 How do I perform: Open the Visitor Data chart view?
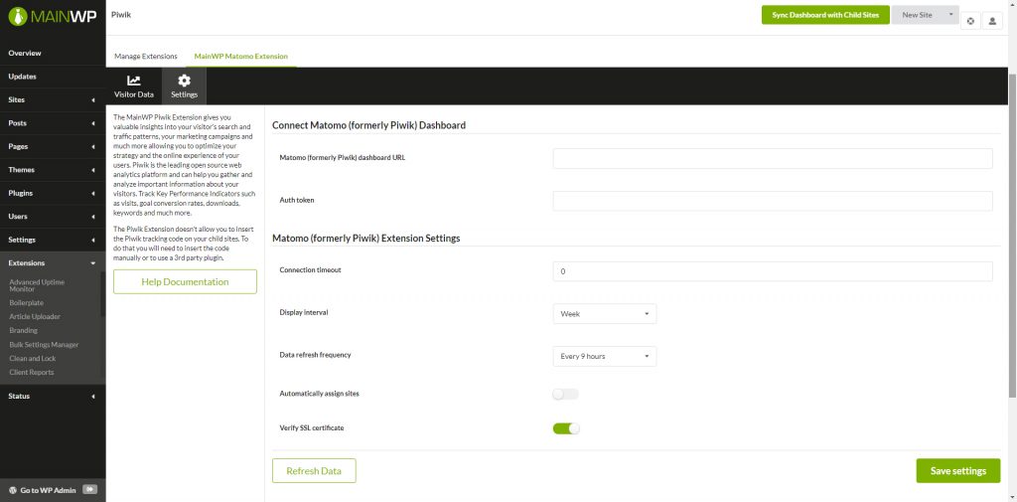pos(134,85)
